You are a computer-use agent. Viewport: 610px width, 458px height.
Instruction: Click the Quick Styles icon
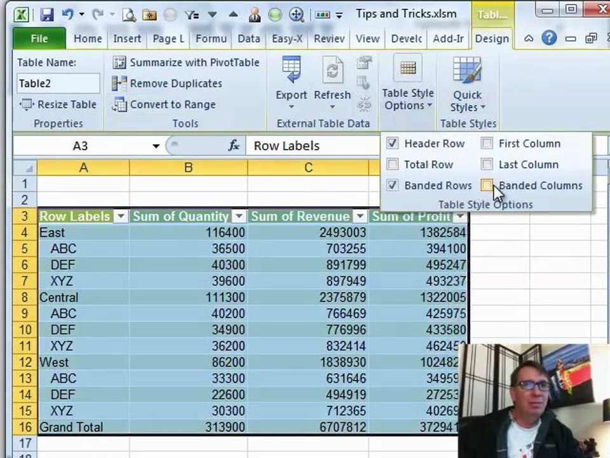(x=467, y=71)
